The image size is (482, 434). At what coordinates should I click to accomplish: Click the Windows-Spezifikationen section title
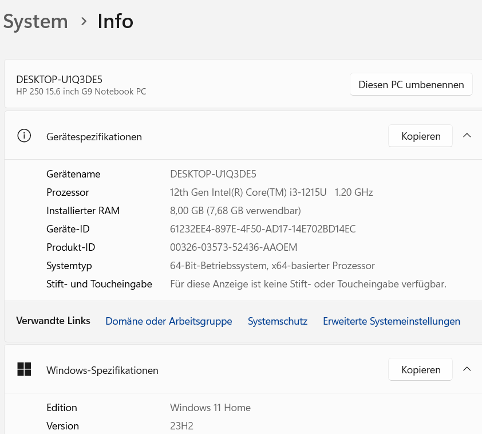pos(102,370)
